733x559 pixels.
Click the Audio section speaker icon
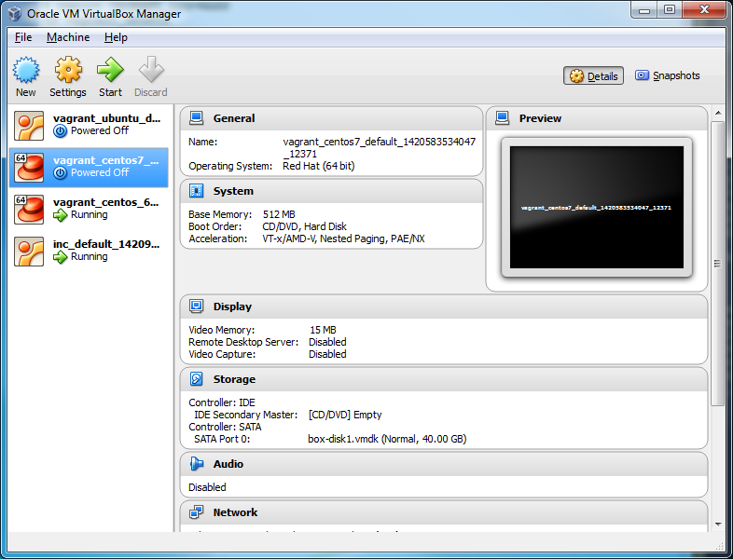tap(197, 464)
